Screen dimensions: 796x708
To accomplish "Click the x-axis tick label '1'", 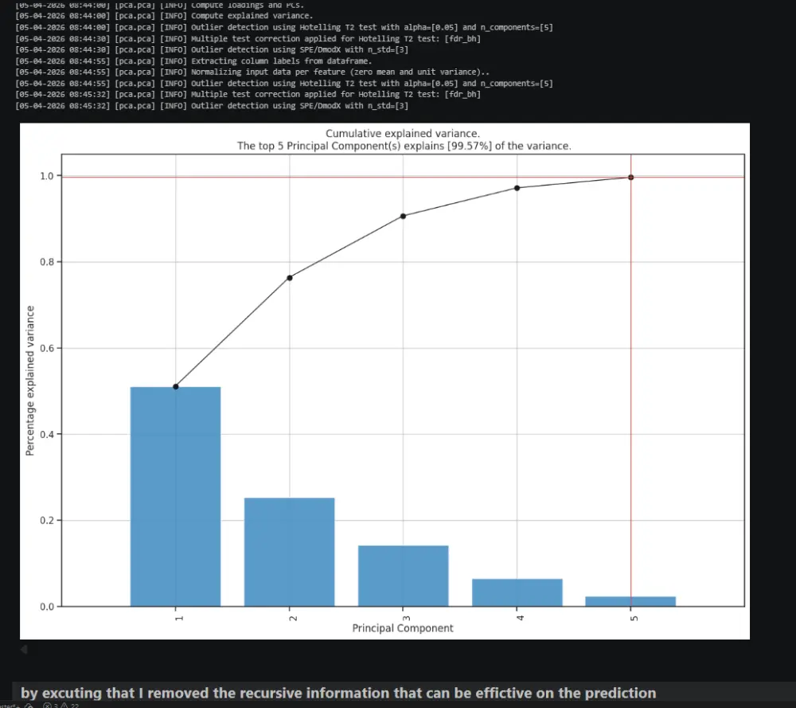I will (x=178, y=617).
